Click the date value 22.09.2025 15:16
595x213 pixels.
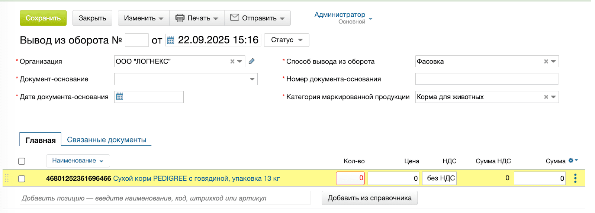coord(218,40)
